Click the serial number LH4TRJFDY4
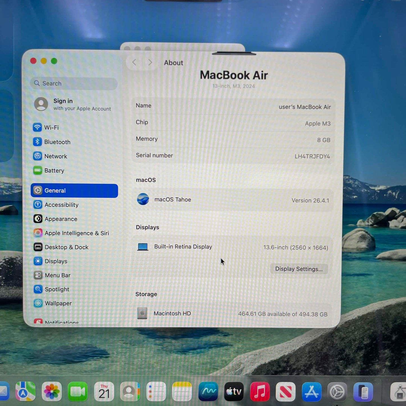 click(x=312, y=156)
